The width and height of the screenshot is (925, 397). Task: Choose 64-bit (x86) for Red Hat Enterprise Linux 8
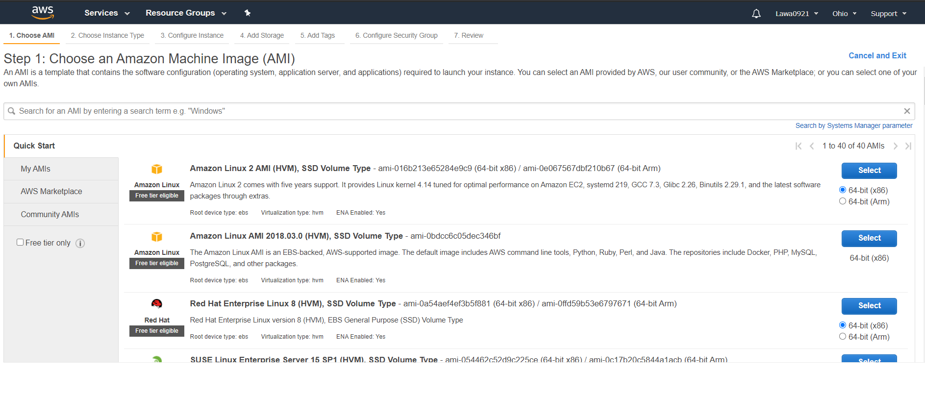coord(843,325)
